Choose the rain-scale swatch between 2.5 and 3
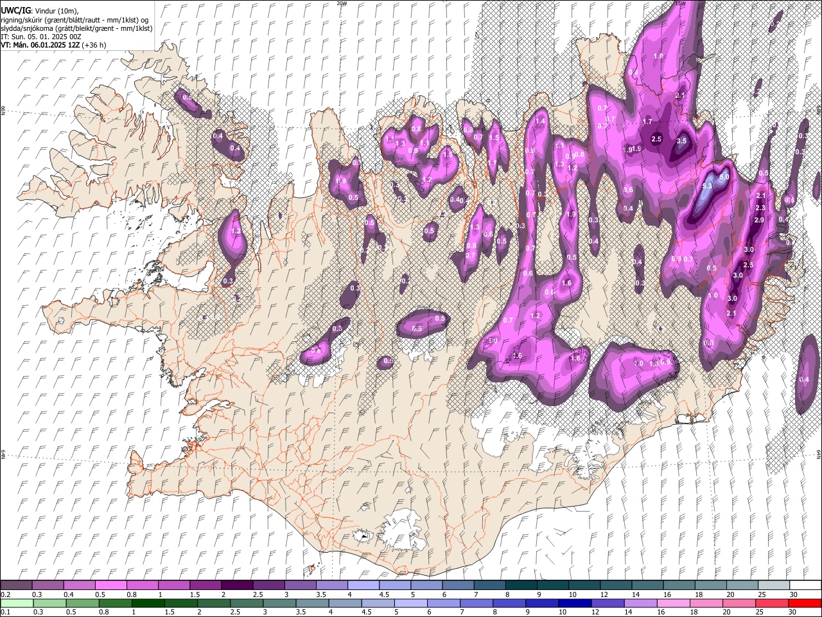Viewport: 822px width, 617px height. (247, 603)
